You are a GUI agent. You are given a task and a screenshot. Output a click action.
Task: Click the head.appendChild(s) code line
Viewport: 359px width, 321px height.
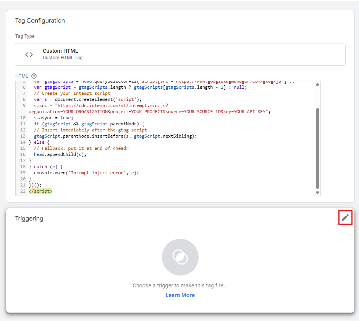tap(60, 154)
